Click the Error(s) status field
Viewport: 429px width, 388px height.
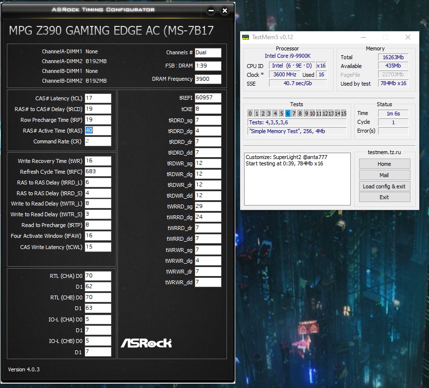tap(393, 131)
